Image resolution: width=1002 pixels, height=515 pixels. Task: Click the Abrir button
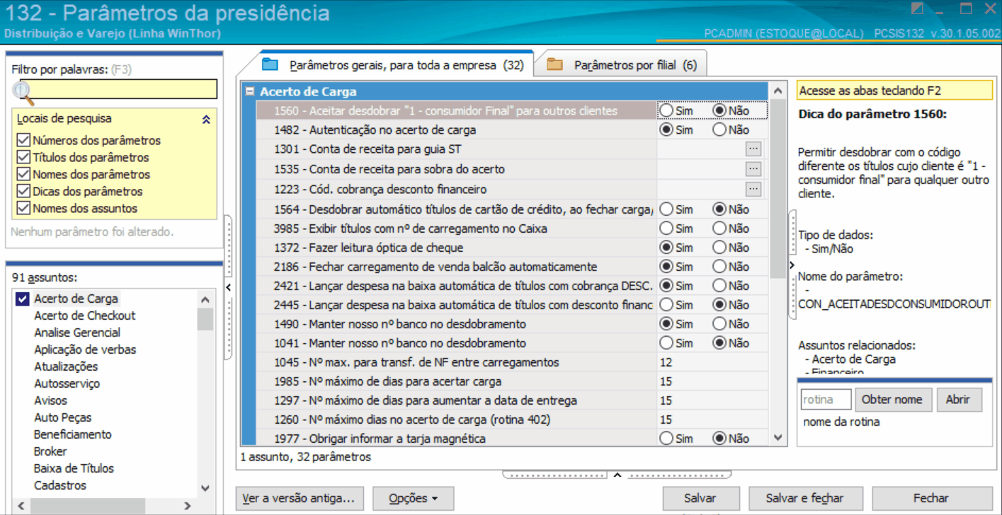pos(958,400)
